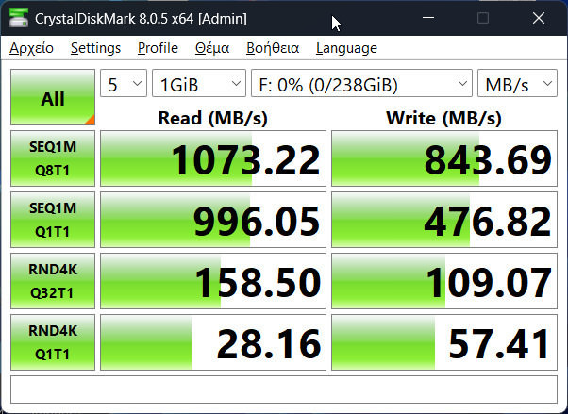Screen dimensions: 568x414
Task: Run the RND4K Q32T1 benchmark
Action: coord(53,281)
